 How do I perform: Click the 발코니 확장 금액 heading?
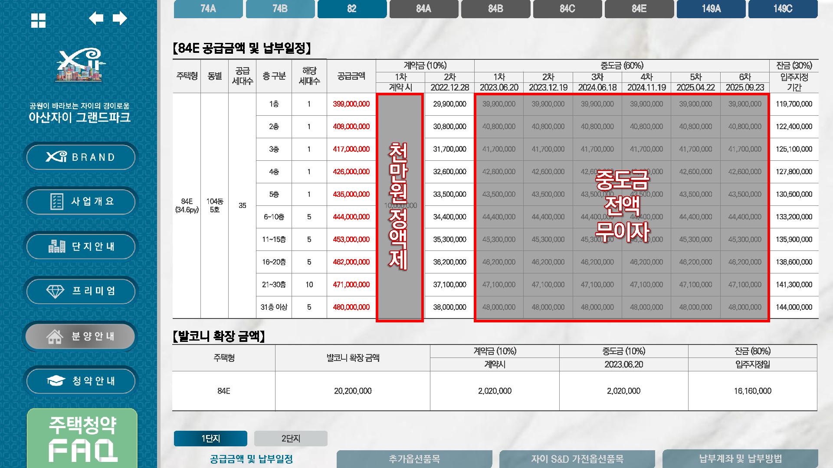pyautogui.click(x=219, y=336)
